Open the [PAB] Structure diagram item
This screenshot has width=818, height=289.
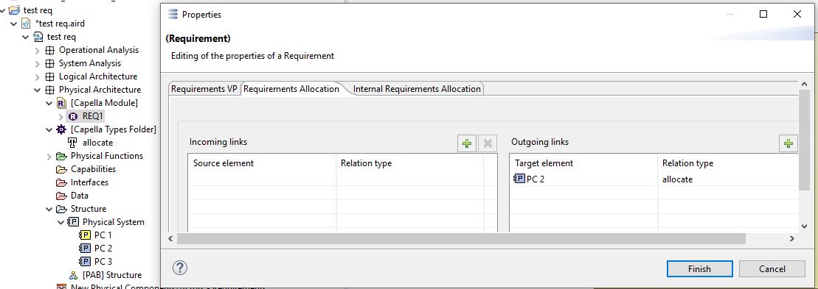(x=111, y=275)
